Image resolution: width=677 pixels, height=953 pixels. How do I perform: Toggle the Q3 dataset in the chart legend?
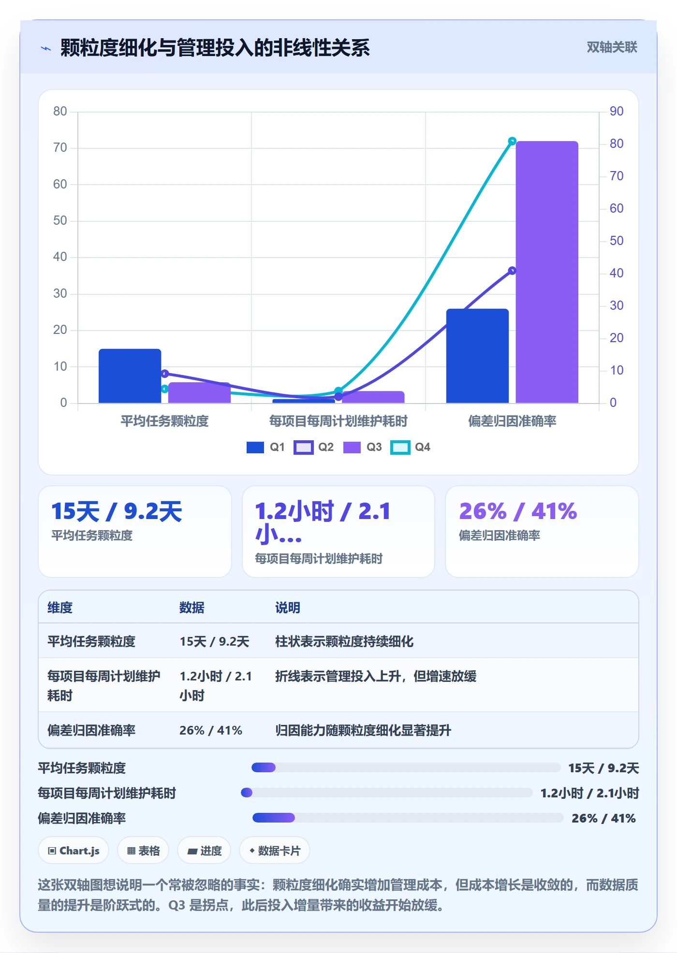pyautogui.click(x=362, y=447)
